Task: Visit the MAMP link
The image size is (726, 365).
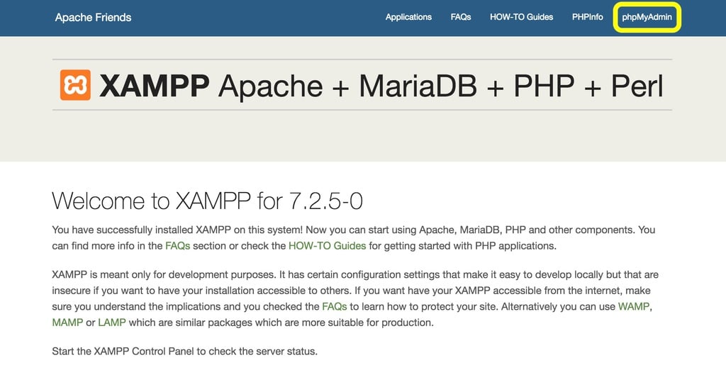Action: [x=67, y=322]
